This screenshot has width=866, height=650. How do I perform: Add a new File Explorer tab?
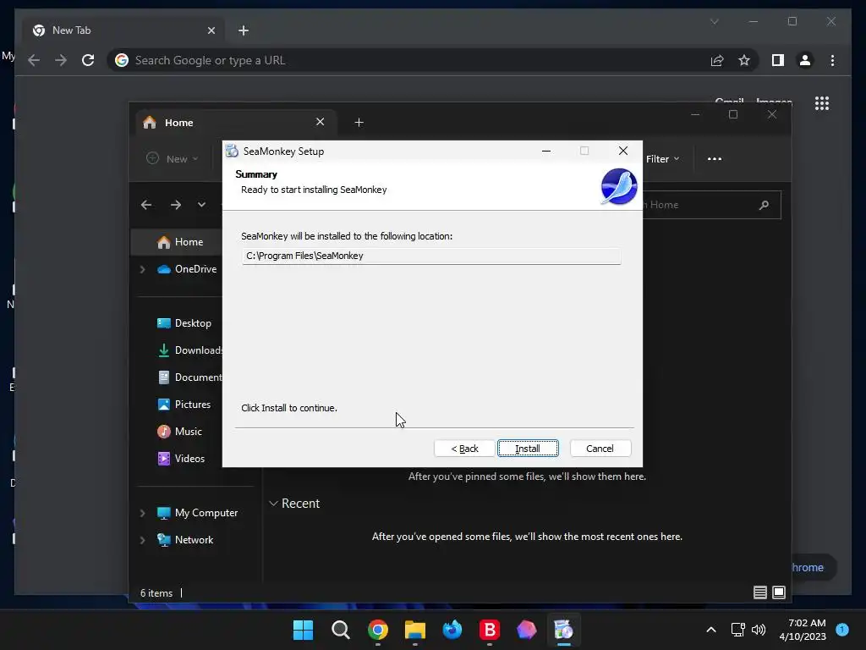coord(359,122)
